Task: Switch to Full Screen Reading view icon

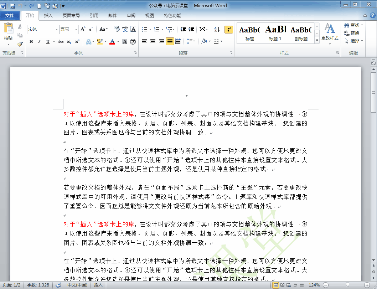Action: click(283, 285)
